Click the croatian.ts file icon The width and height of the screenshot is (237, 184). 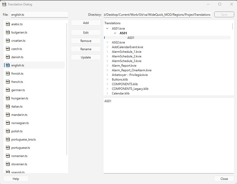pyautogui.click(x=8, y=40)
